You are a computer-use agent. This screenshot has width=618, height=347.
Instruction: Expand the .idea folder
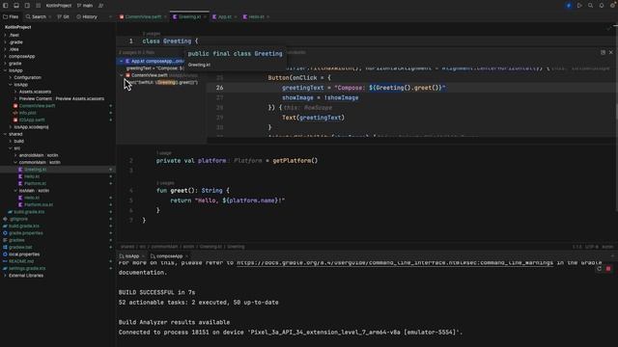coord(5,49)
